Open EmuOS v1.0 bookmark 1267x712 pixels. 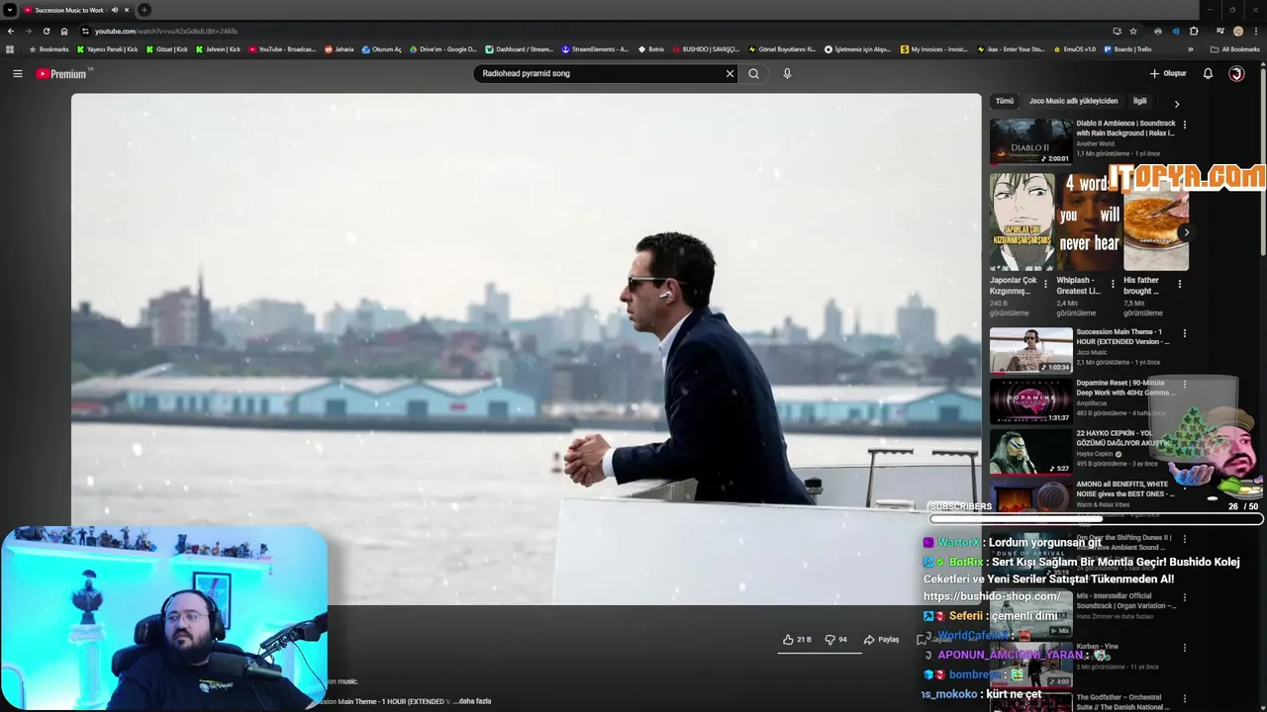(1073, 48)
